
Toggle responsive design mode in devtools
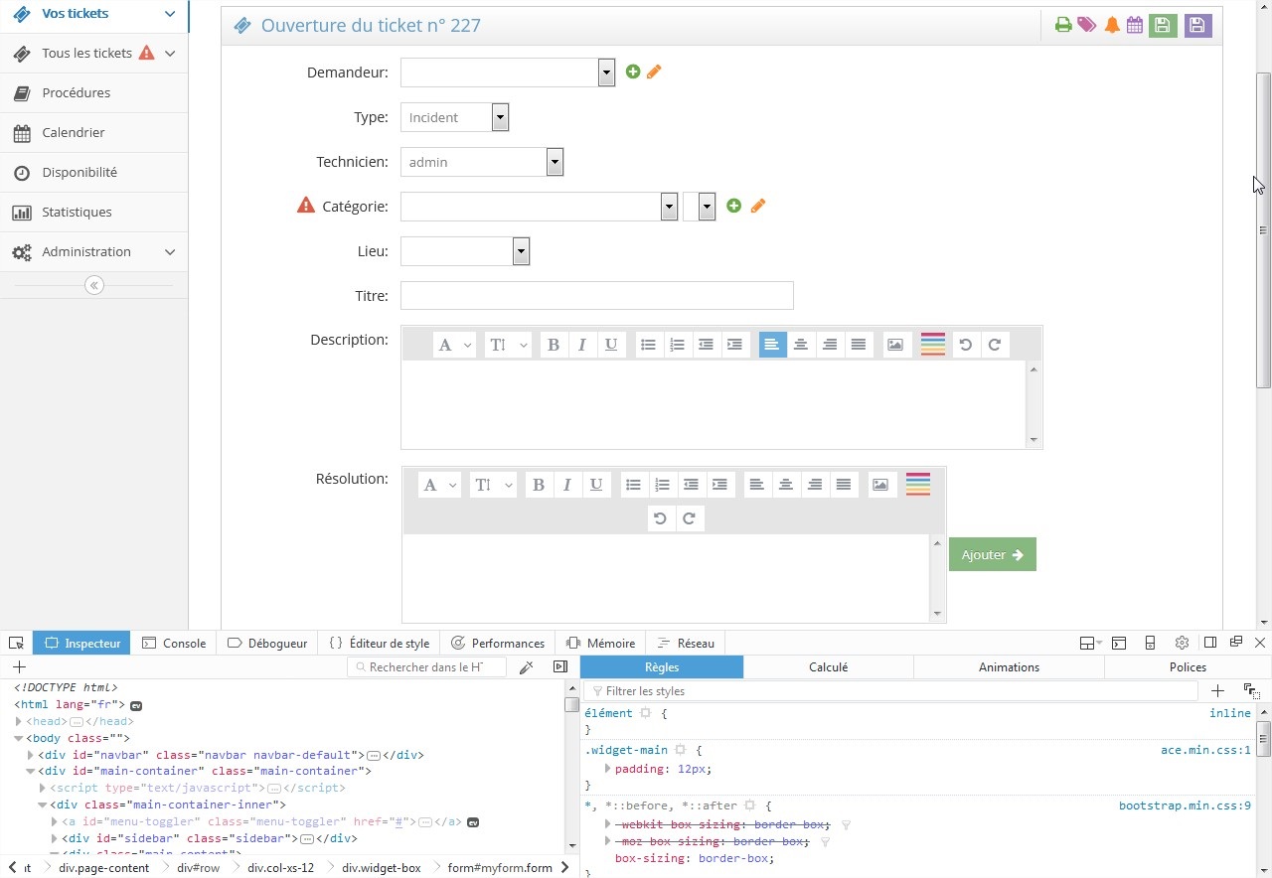1150,644
